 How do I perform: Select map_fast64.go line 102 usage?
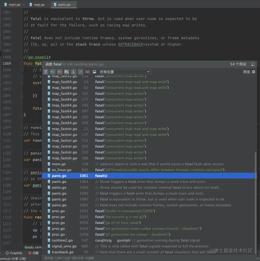(x=148, y=94)
